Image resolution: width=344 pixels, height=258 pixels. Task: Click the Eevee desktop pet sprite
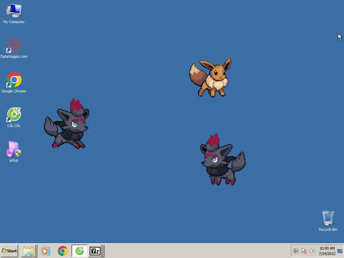210,78
